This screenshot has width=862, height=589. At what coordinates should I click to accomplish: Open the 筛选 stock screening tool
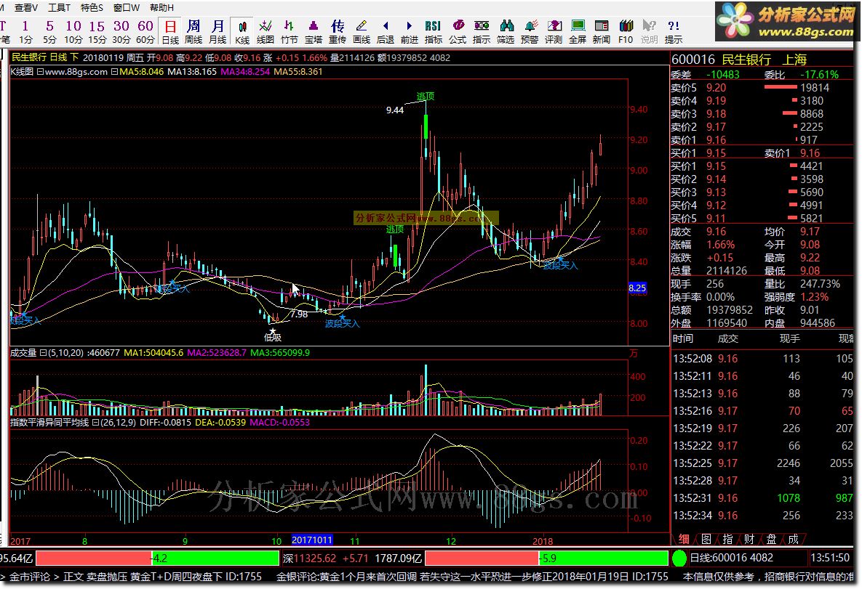click(x=506, y=31)
